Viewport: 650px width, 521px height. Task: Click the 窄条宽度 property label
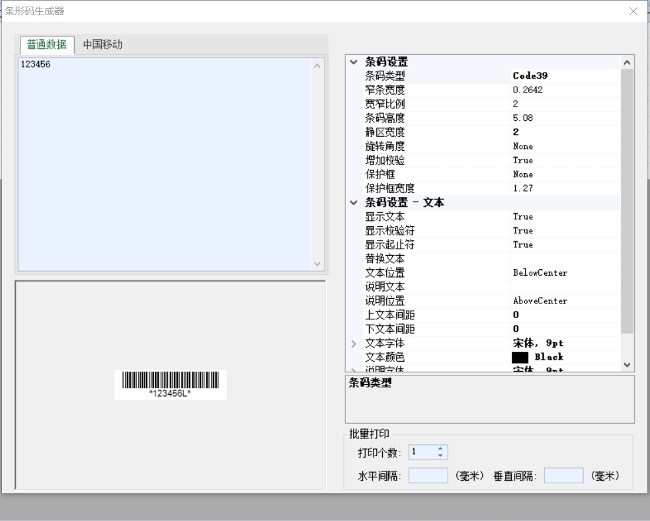(385, 90)
